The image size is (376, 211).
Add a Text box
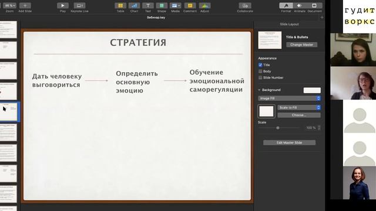pos(148,5)
